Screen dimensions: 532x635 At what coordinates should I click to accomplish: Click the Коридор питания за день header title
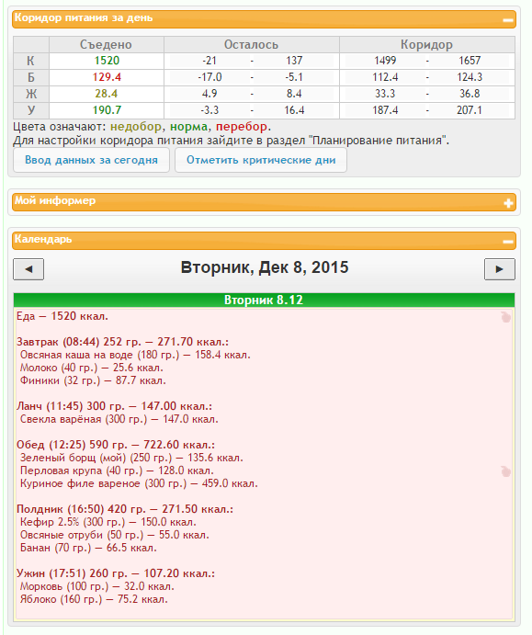(84, 17)
